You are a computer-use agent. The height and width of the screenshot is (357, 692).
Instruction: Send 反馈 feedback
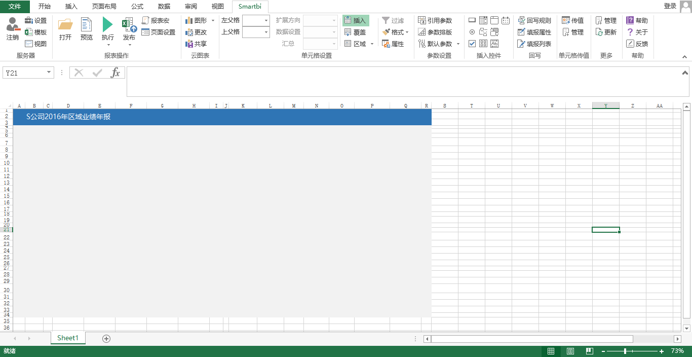[x=637, y=44]
